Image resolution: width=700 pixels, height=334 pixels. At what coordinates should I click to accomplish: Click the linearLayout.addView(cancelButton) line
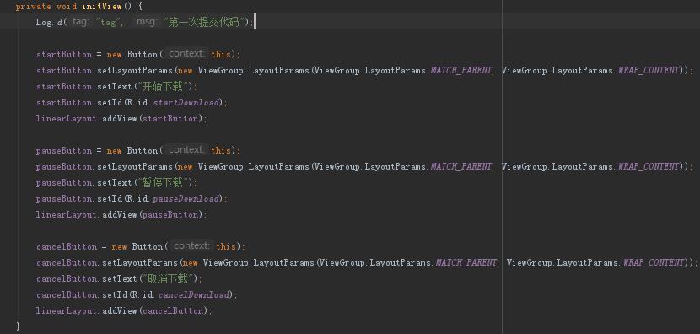click(125, 310)
